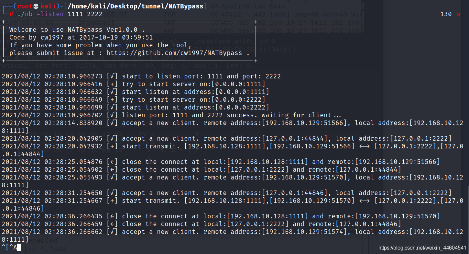Click the accept client entry at 02:28:25.055493
This screenshot has width=469, height=254.
click(233, 181)
